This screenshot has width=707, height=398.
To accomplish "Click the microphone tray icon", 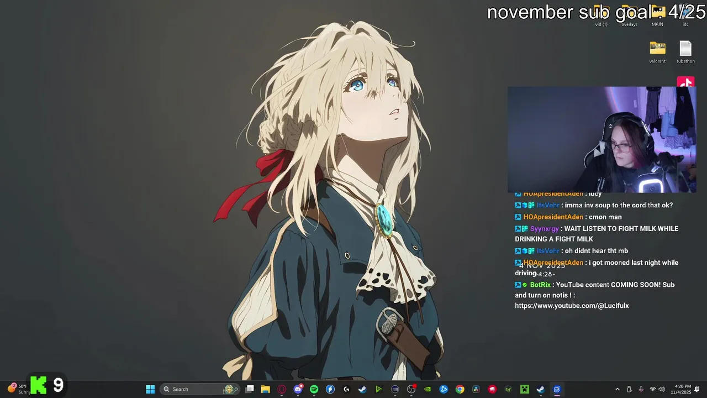I will (x=641, y=389).
